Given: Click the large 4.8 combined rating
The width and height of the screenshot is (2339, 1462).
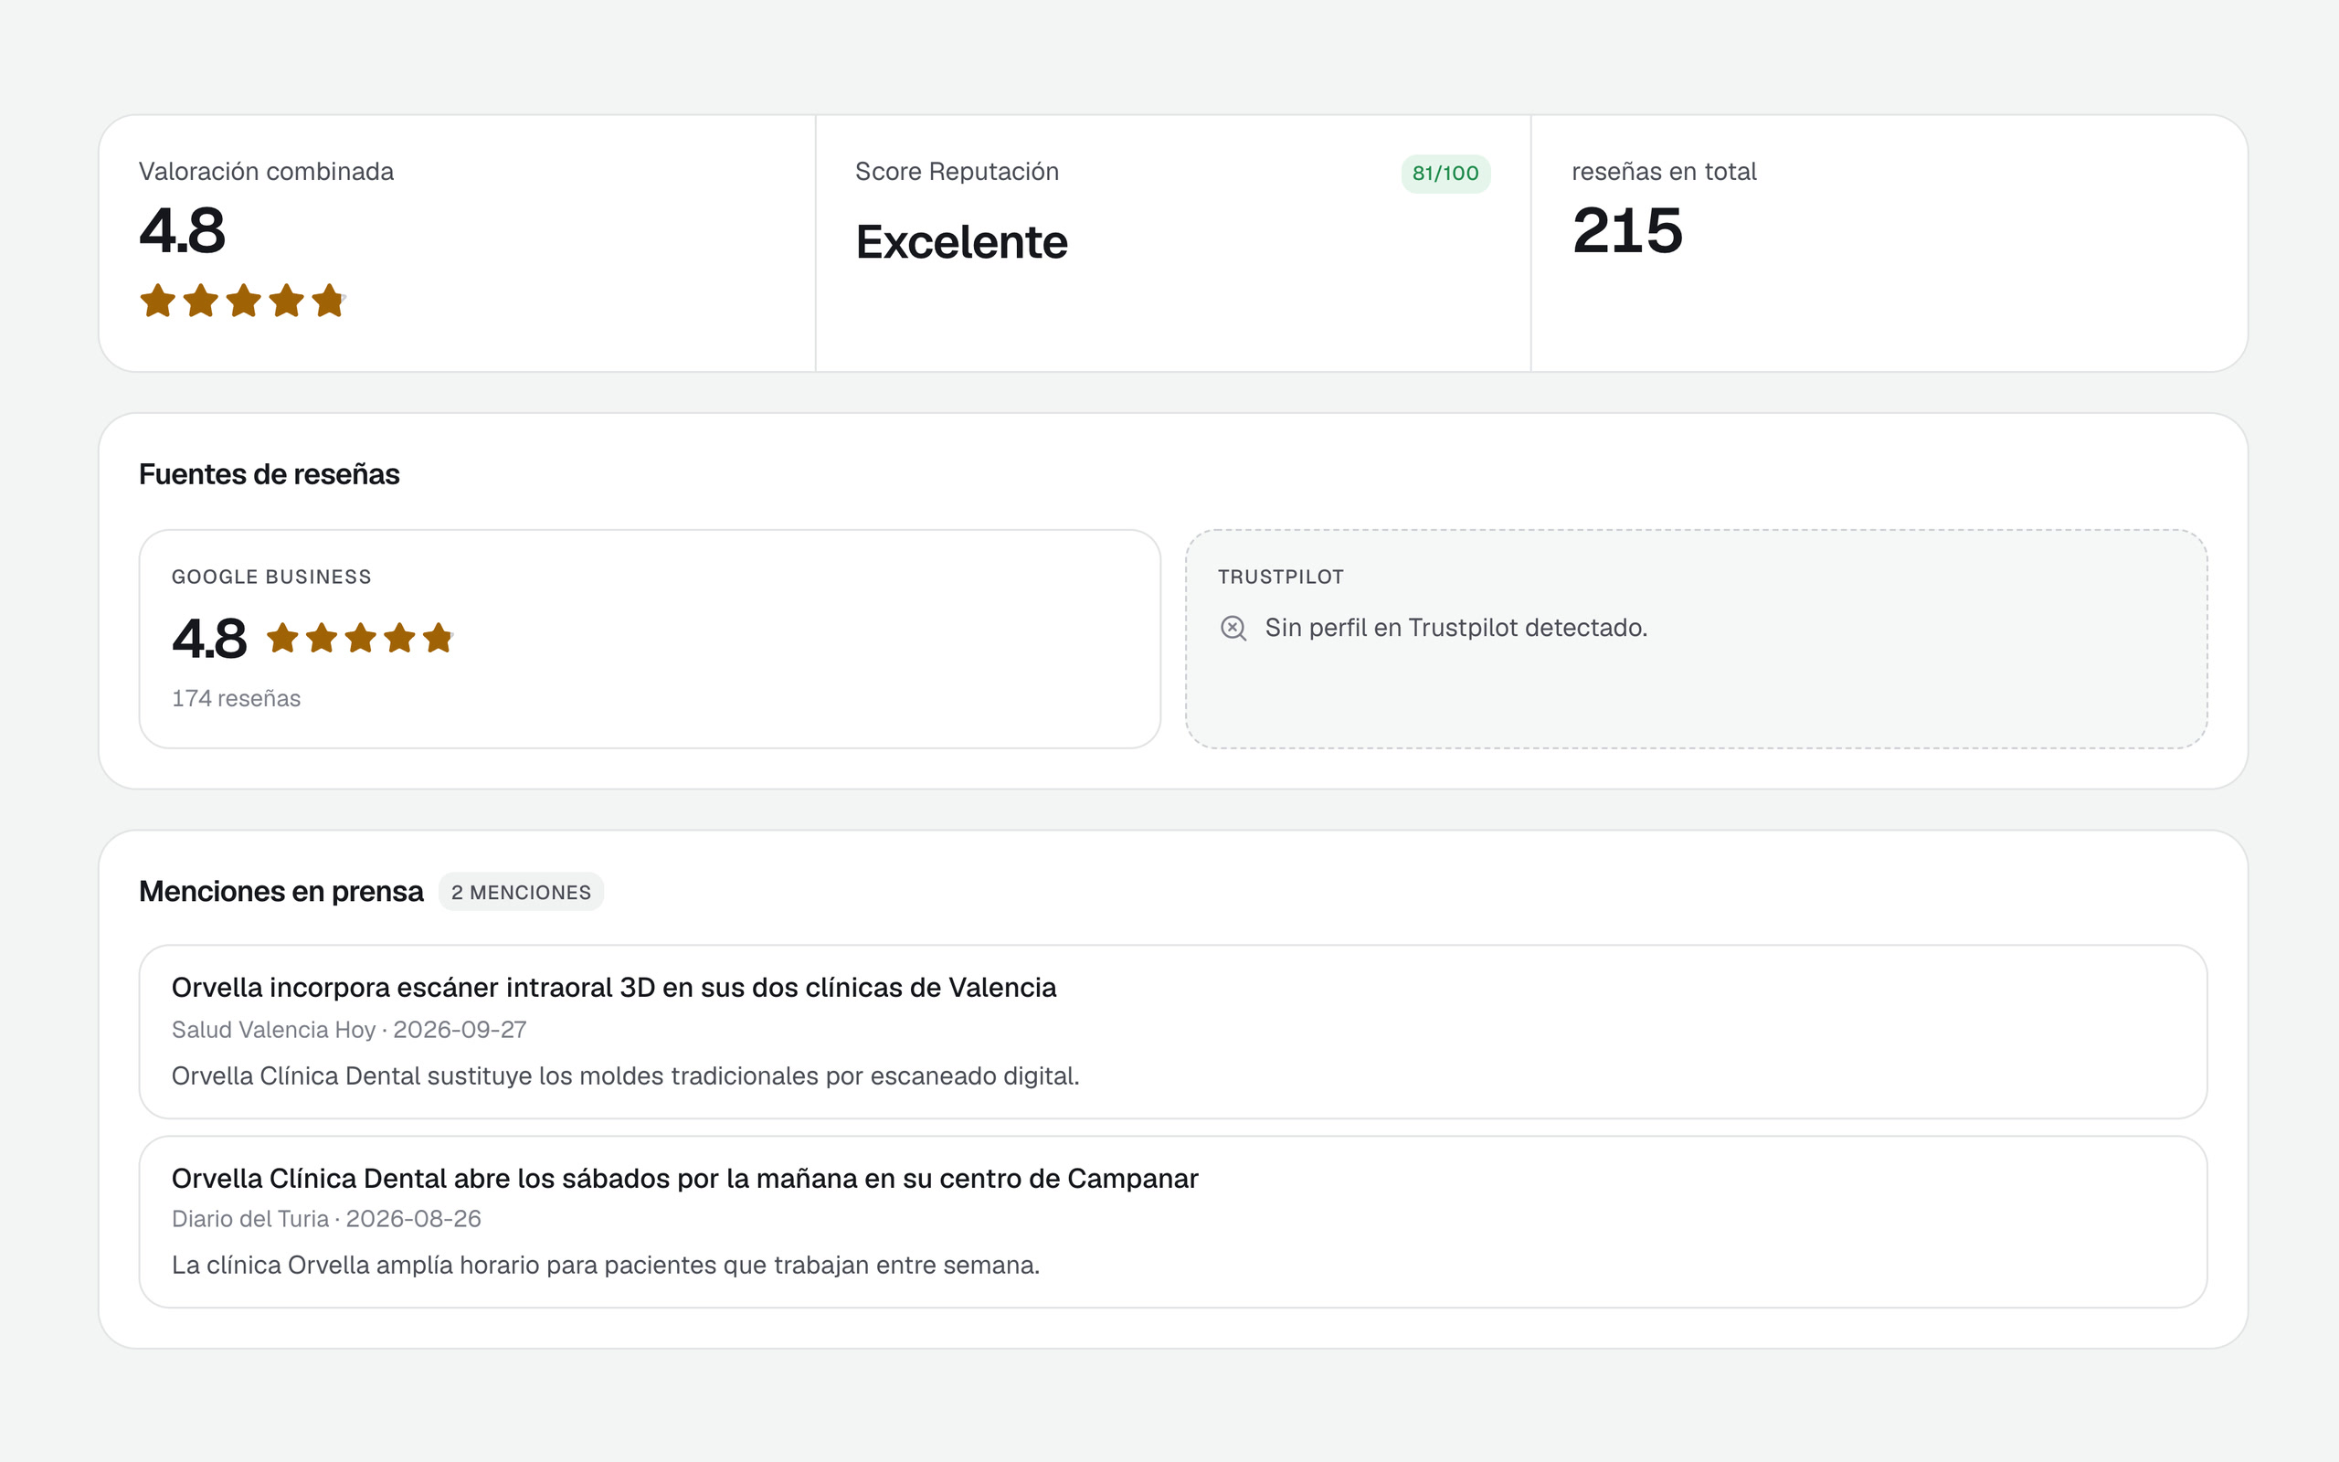Looking at the screenshot, I should 183,231.
